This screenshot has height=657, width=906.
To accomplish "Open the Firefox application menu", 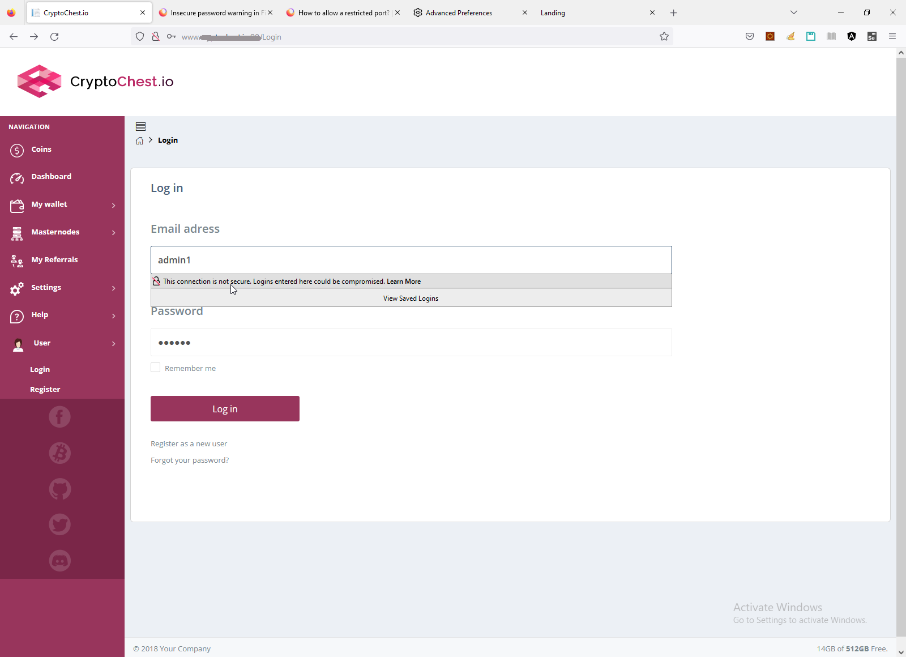I will [x=892, y=37].
